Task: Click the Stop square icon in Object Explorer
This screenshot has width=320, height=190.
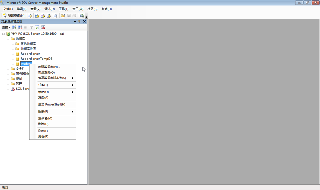Action: [x=25, y=27]
